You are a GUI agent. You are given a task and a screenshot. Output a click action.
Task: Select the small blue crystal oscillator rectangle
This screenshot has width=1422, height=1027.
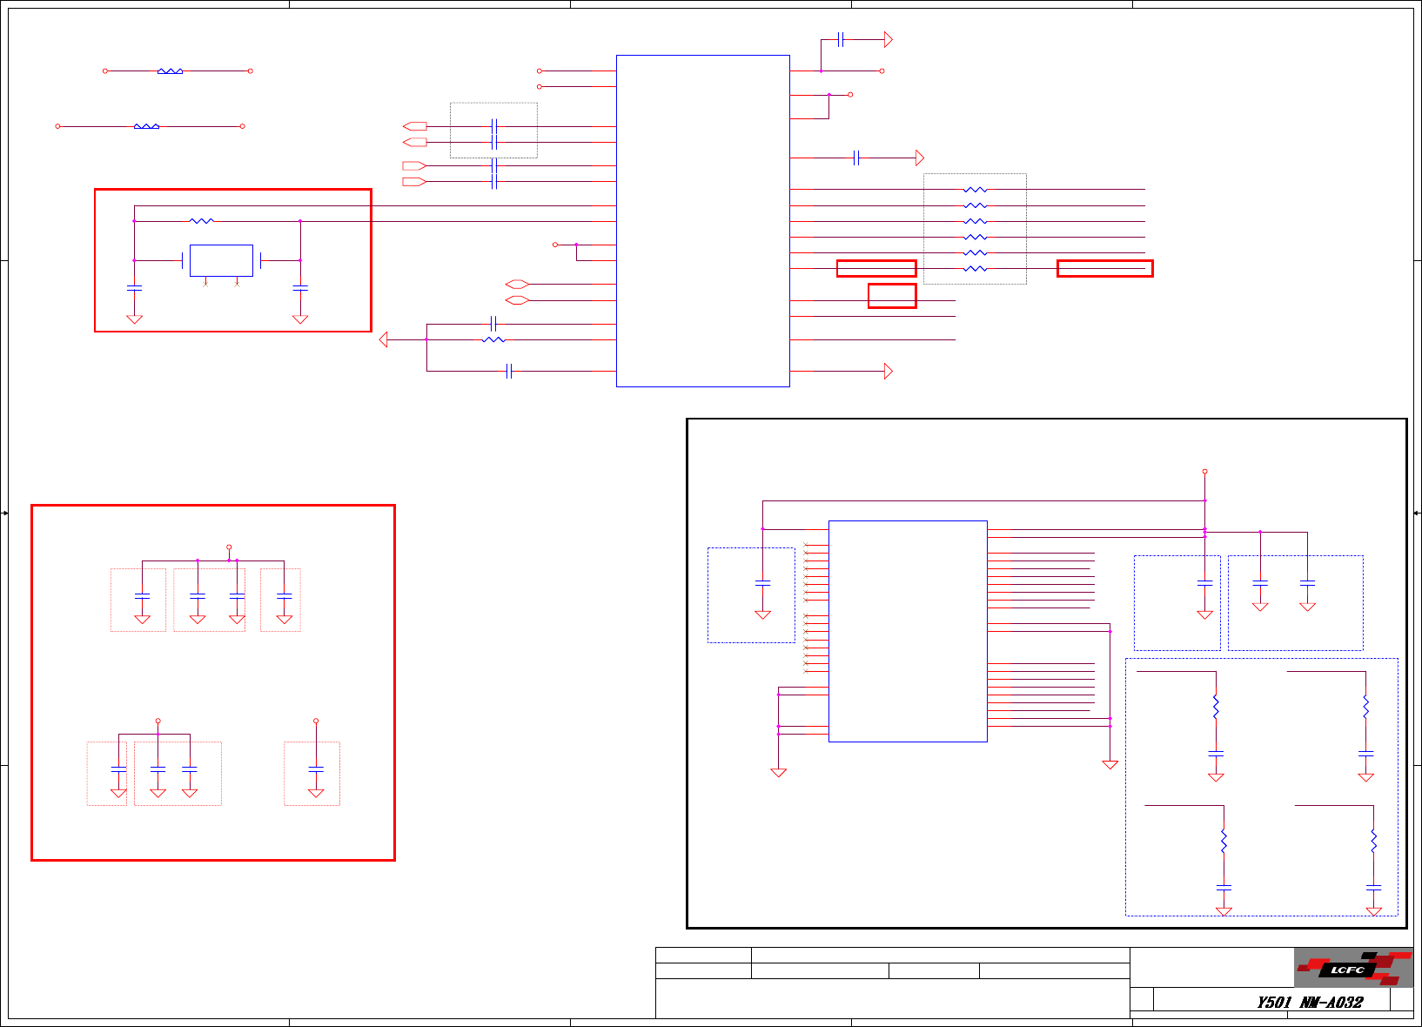click(x=221, y=260)
